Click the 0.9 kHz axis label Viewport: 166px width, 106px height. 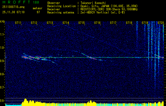click(x=2, y=61)
